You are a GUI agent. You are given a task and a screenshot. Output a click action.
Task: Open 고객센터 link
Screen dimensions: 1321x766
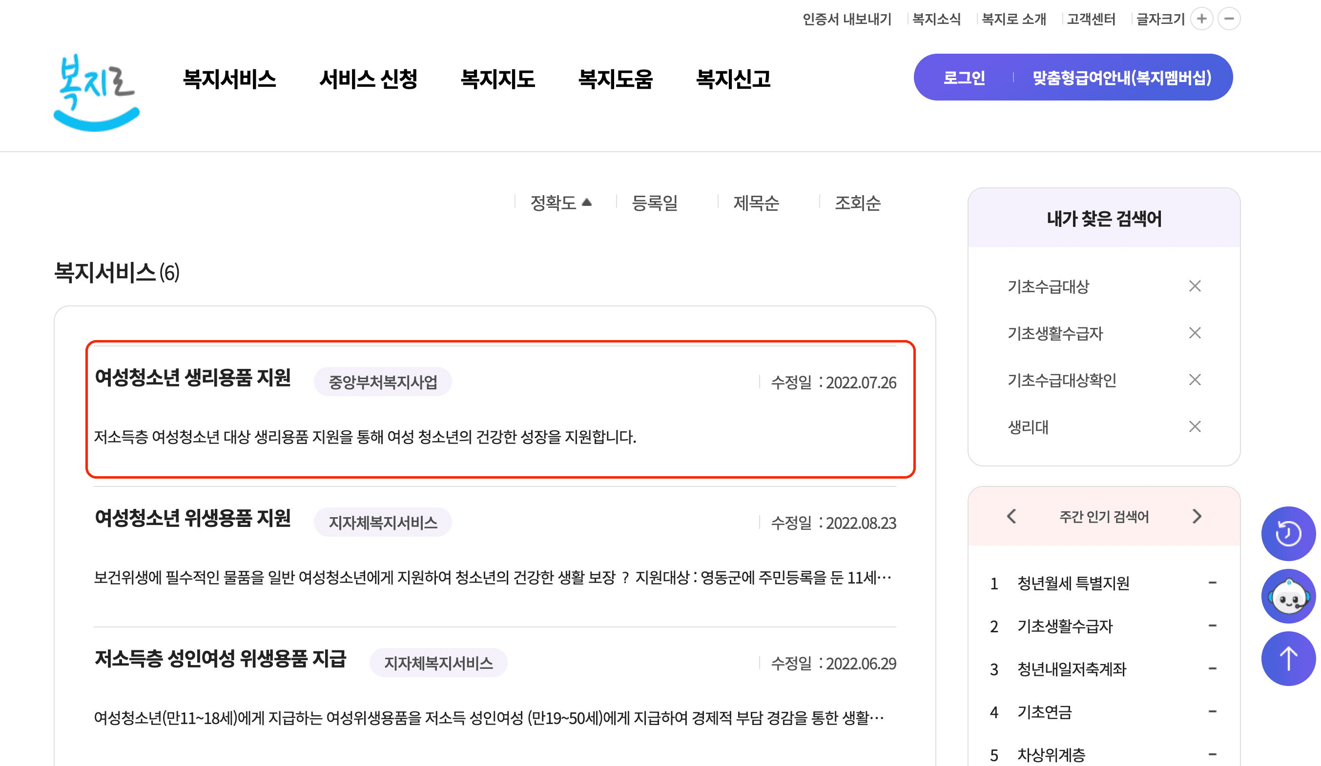click(x=1091, y=19)
